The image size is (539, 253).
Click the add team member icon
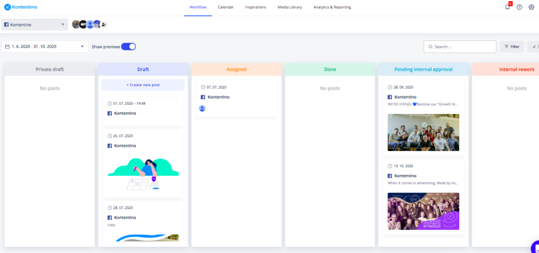[x=104, y=24]
